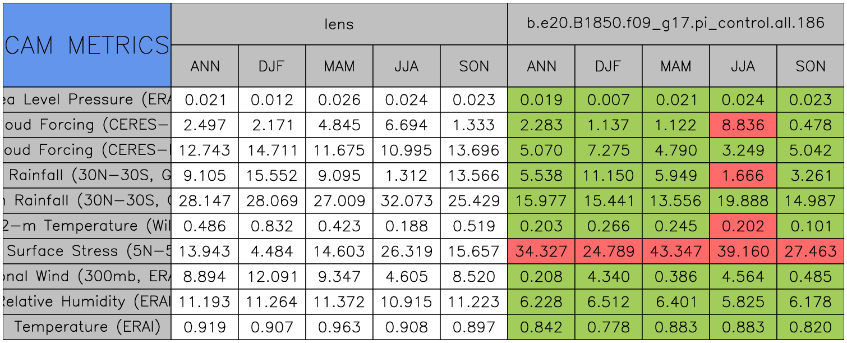Select the lens group column header
Image resolution: width=847 pixels, height=343 pixels.
pyautogui.click(x=339, y=24)
